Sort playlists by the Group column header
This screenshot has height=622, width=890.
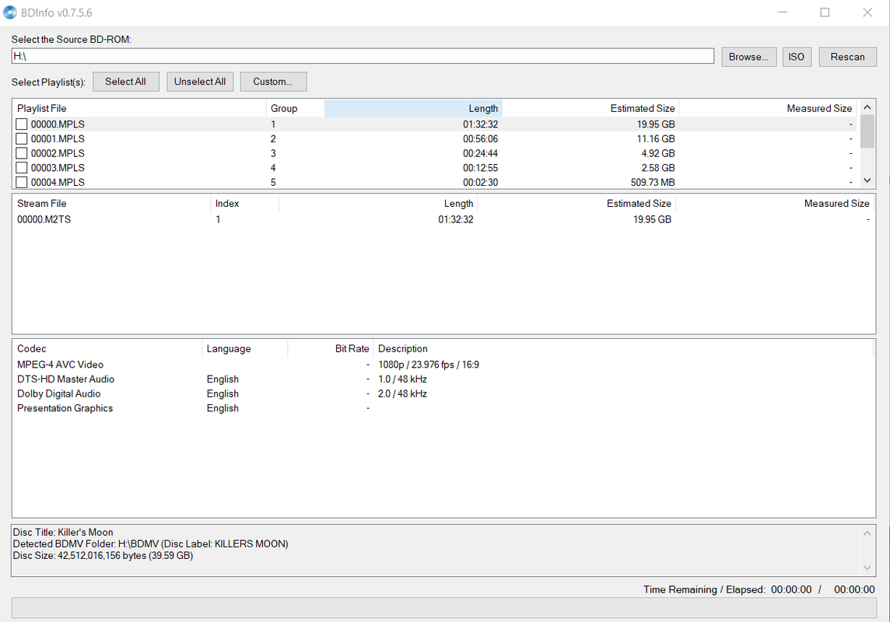coord(295,108)
